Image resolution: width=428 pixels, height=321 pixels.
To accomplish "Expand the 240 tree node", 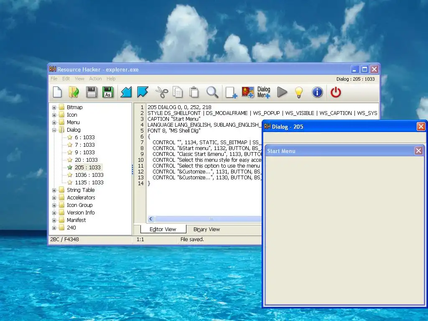I will click(x=54, y=228).
